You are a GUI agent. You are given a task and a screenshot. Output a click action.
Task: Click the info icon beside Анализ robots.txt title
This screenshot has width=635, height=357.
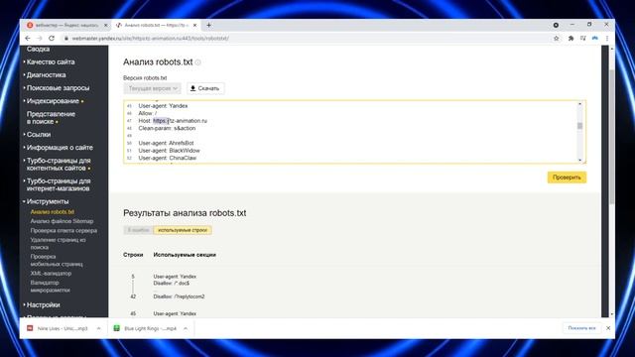(198, 62)
